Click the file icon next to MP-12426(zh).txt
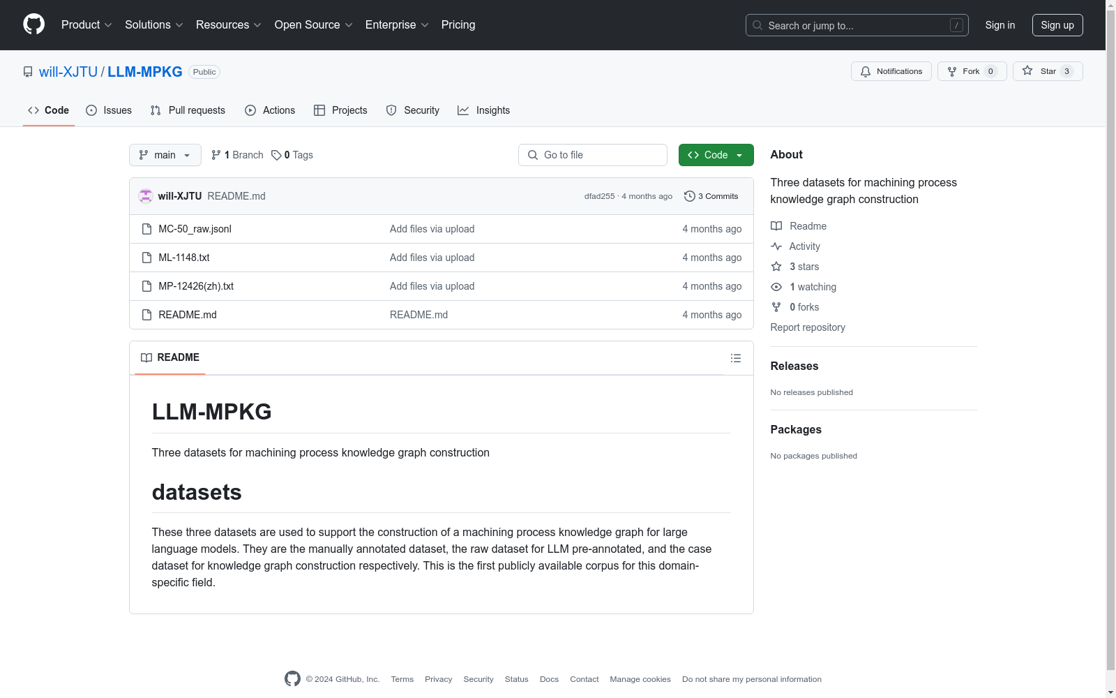1116x698 pixels. coord(146,286)
